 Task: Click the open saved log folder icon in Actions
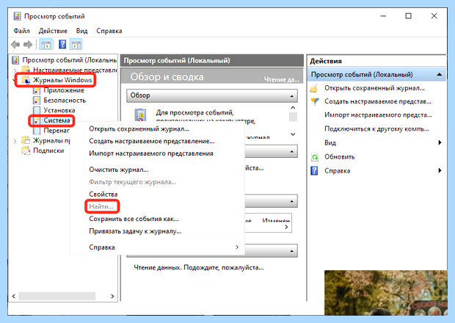[x=314, y=88]
